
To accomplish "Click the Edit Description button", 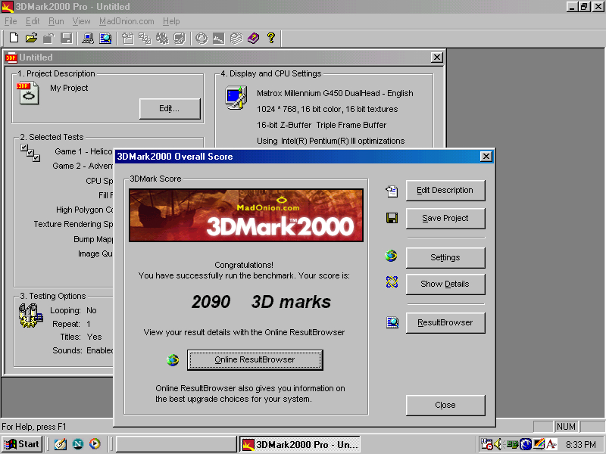I will pos(445,191).
